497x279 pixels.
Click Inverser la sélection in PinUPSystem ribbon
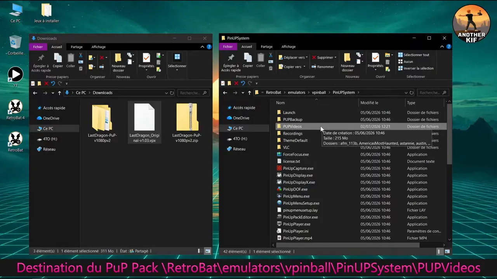coord(415,68)
